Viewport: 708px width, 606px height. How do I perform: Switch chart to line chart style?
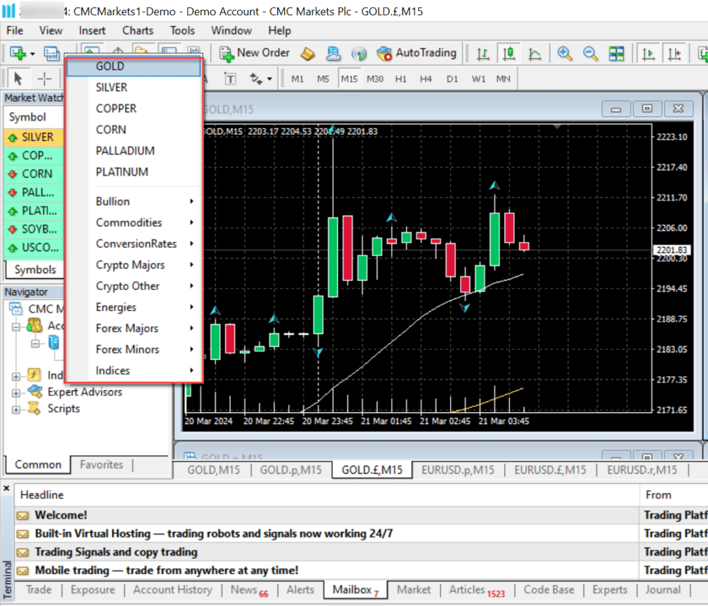click(534, 54)
